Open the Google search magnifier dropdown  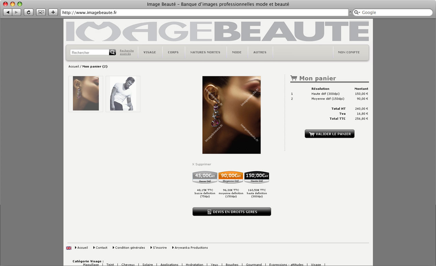coord(357,13)
